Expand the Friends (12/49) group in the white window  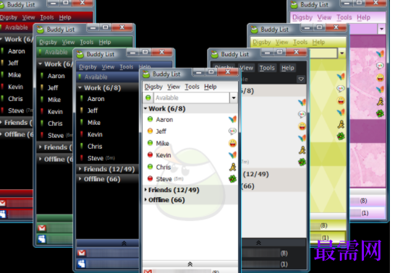tap(145, 190)
